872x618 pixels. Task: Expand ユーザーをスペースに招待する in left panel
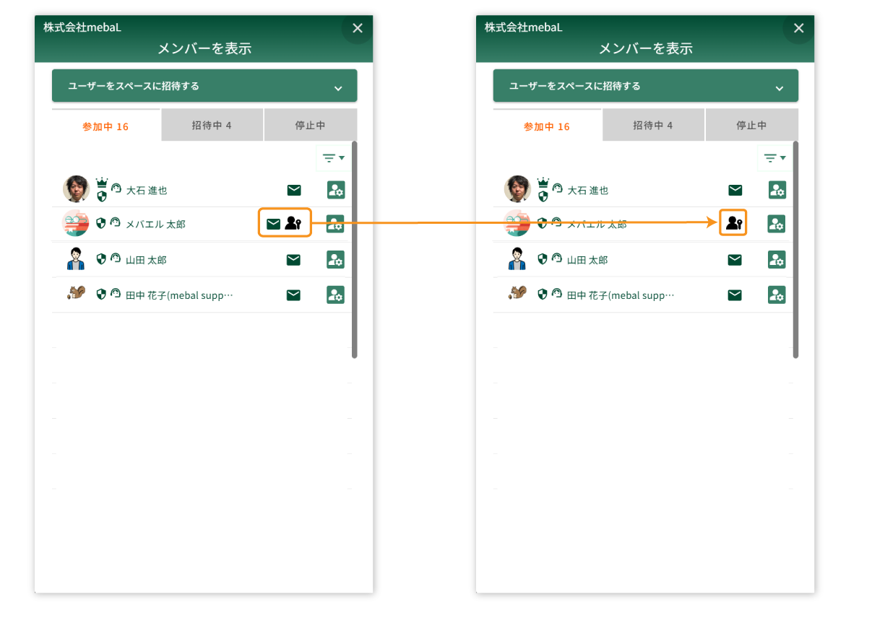tap(204, 86)
